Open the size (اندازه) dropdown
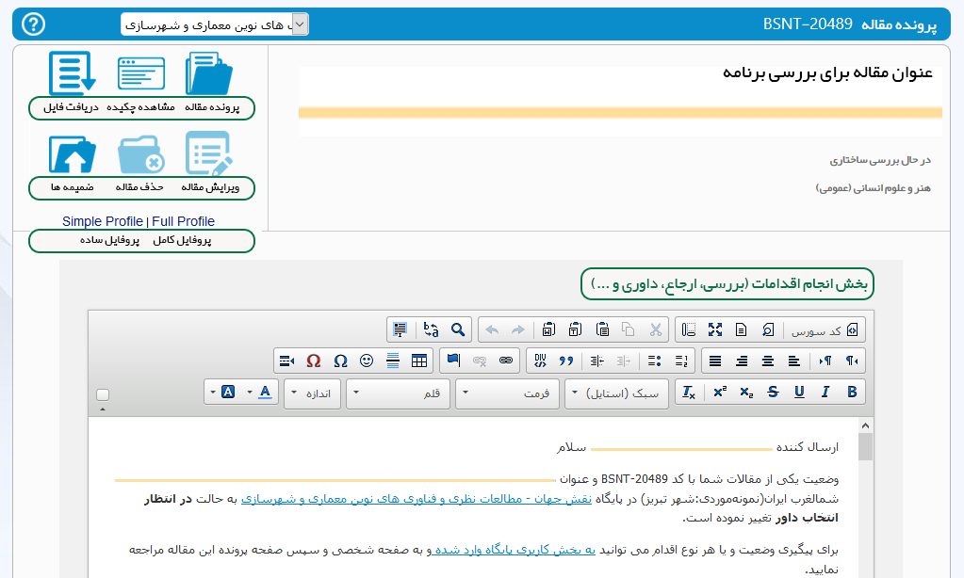The image size is (964, 578). 313,393
